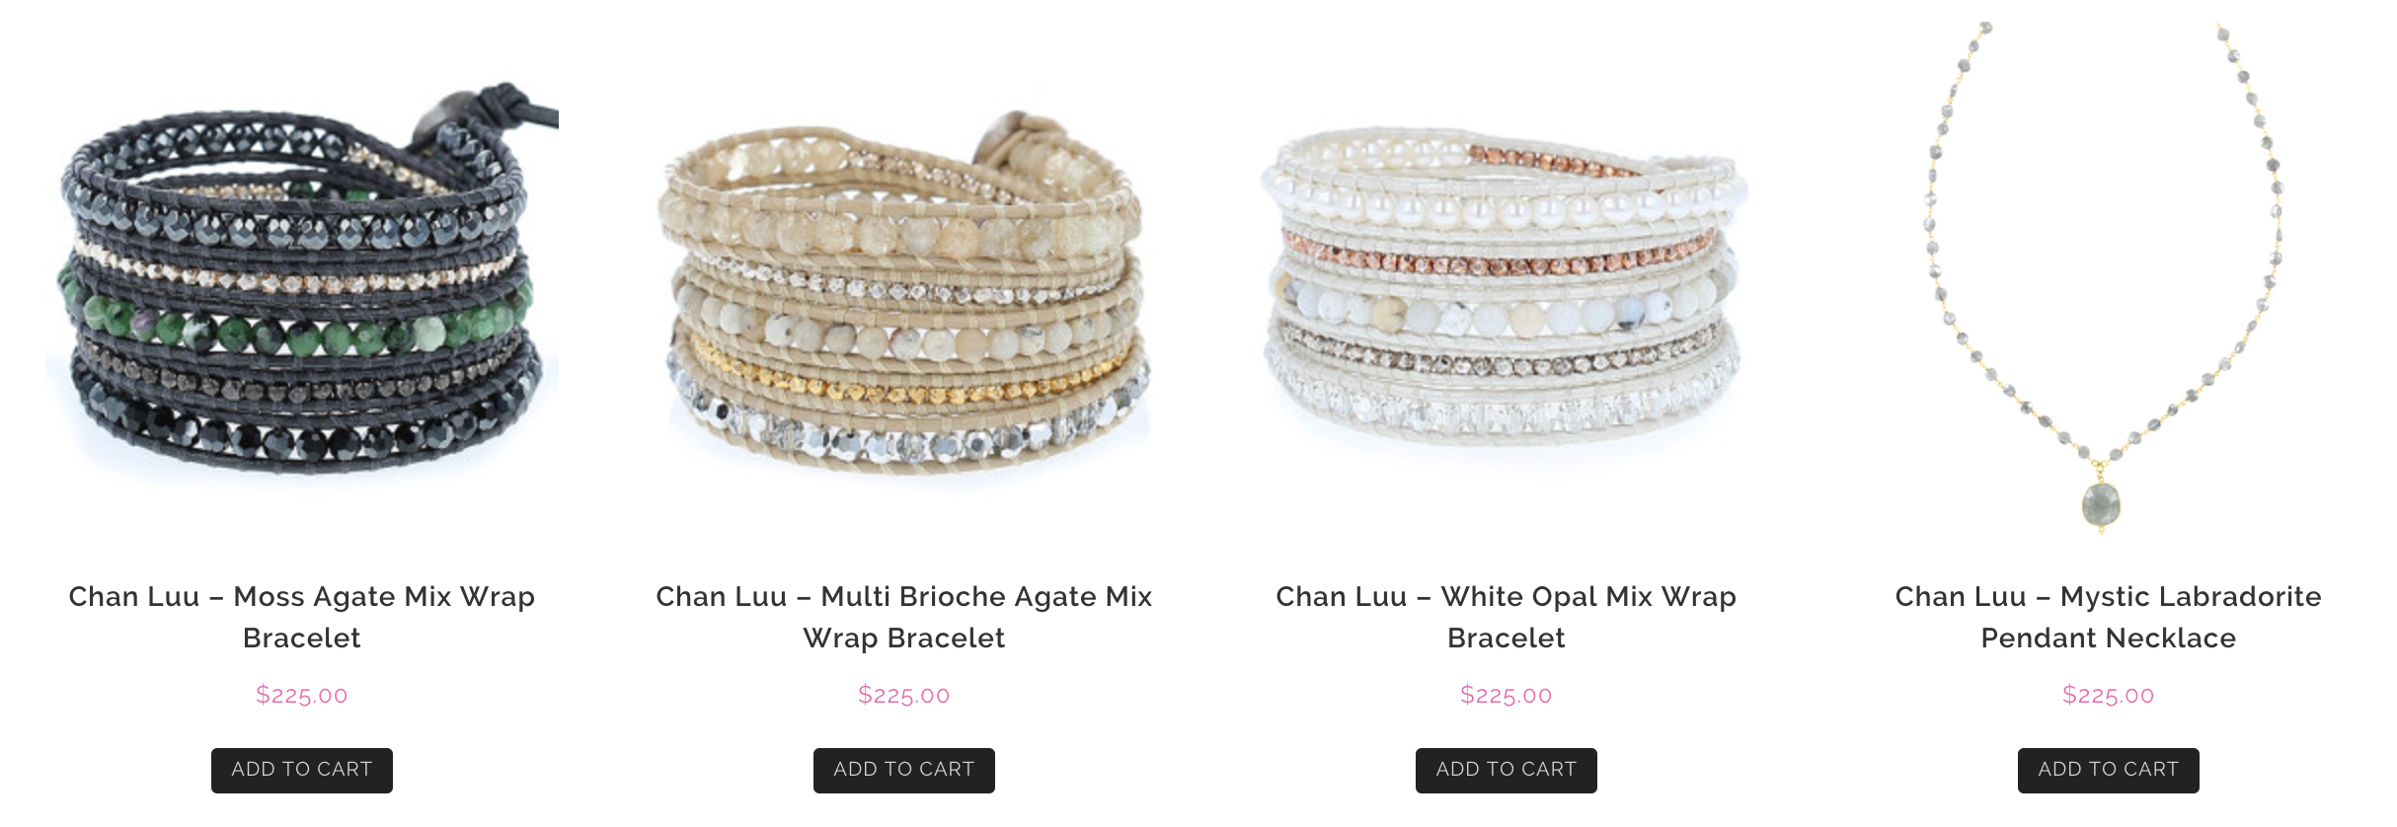This screenshot has height=827, width=2397.
Task: Open the Moss Agate Mix Wrap Bracelet image
Action: pyautogui.click(x=302, y=281)
